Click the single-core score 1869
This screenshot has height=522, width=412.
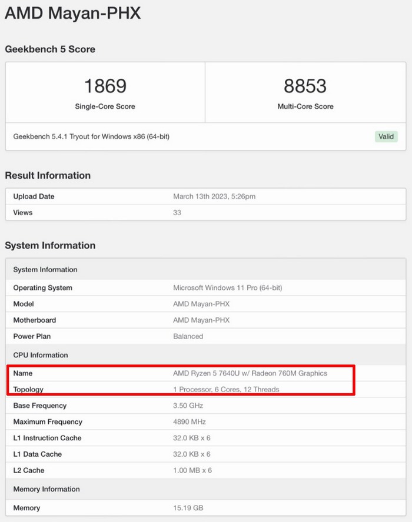pyautogui.click(x=105, y=86)
